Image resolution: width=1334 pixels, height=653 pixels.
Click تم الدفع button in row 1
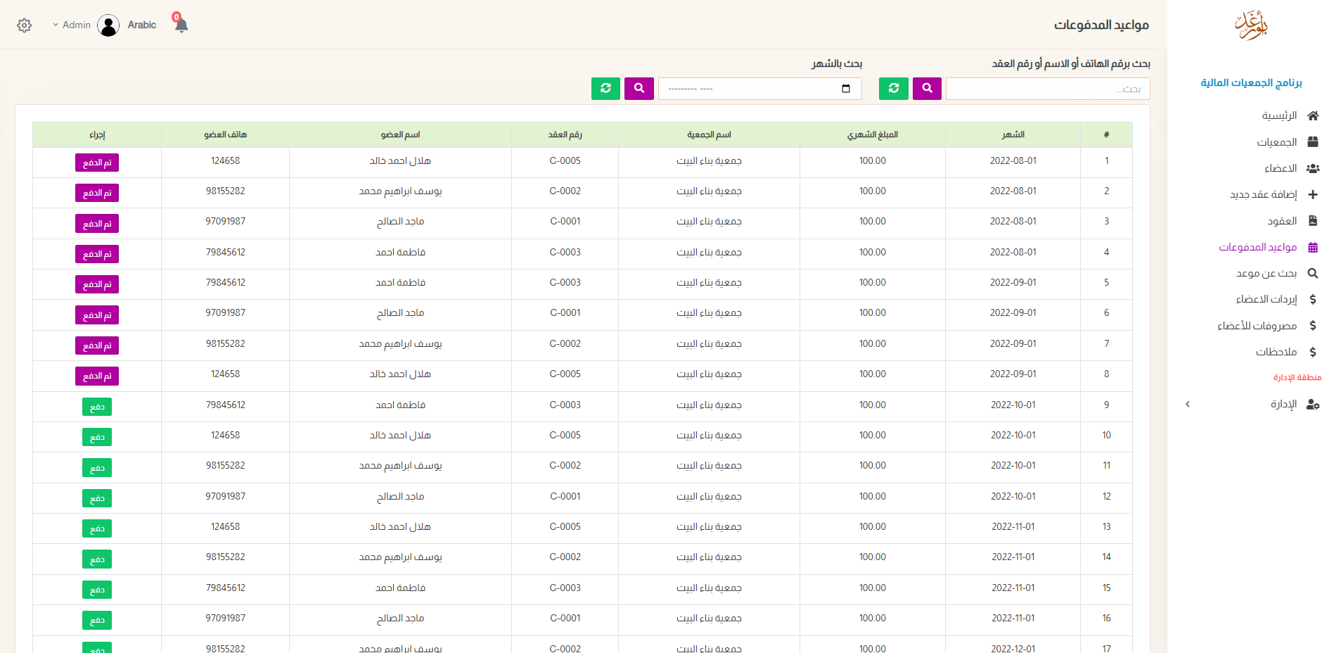[97, 163]
